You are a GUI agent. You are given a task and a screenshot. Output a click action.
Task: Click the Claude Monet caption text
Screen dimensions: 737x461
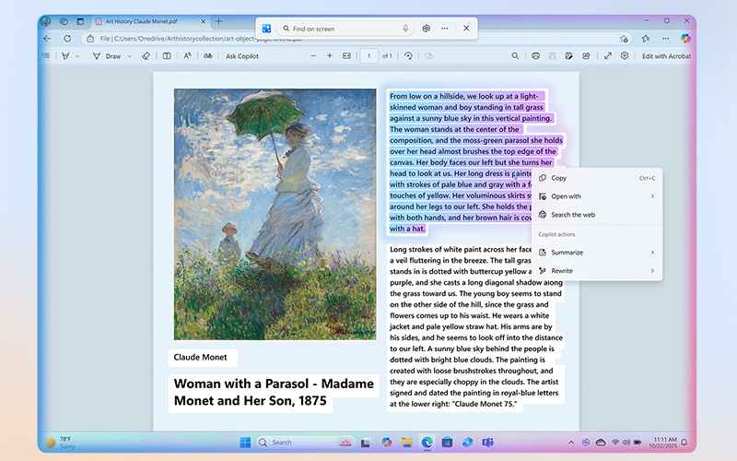[x=200, y=357]
